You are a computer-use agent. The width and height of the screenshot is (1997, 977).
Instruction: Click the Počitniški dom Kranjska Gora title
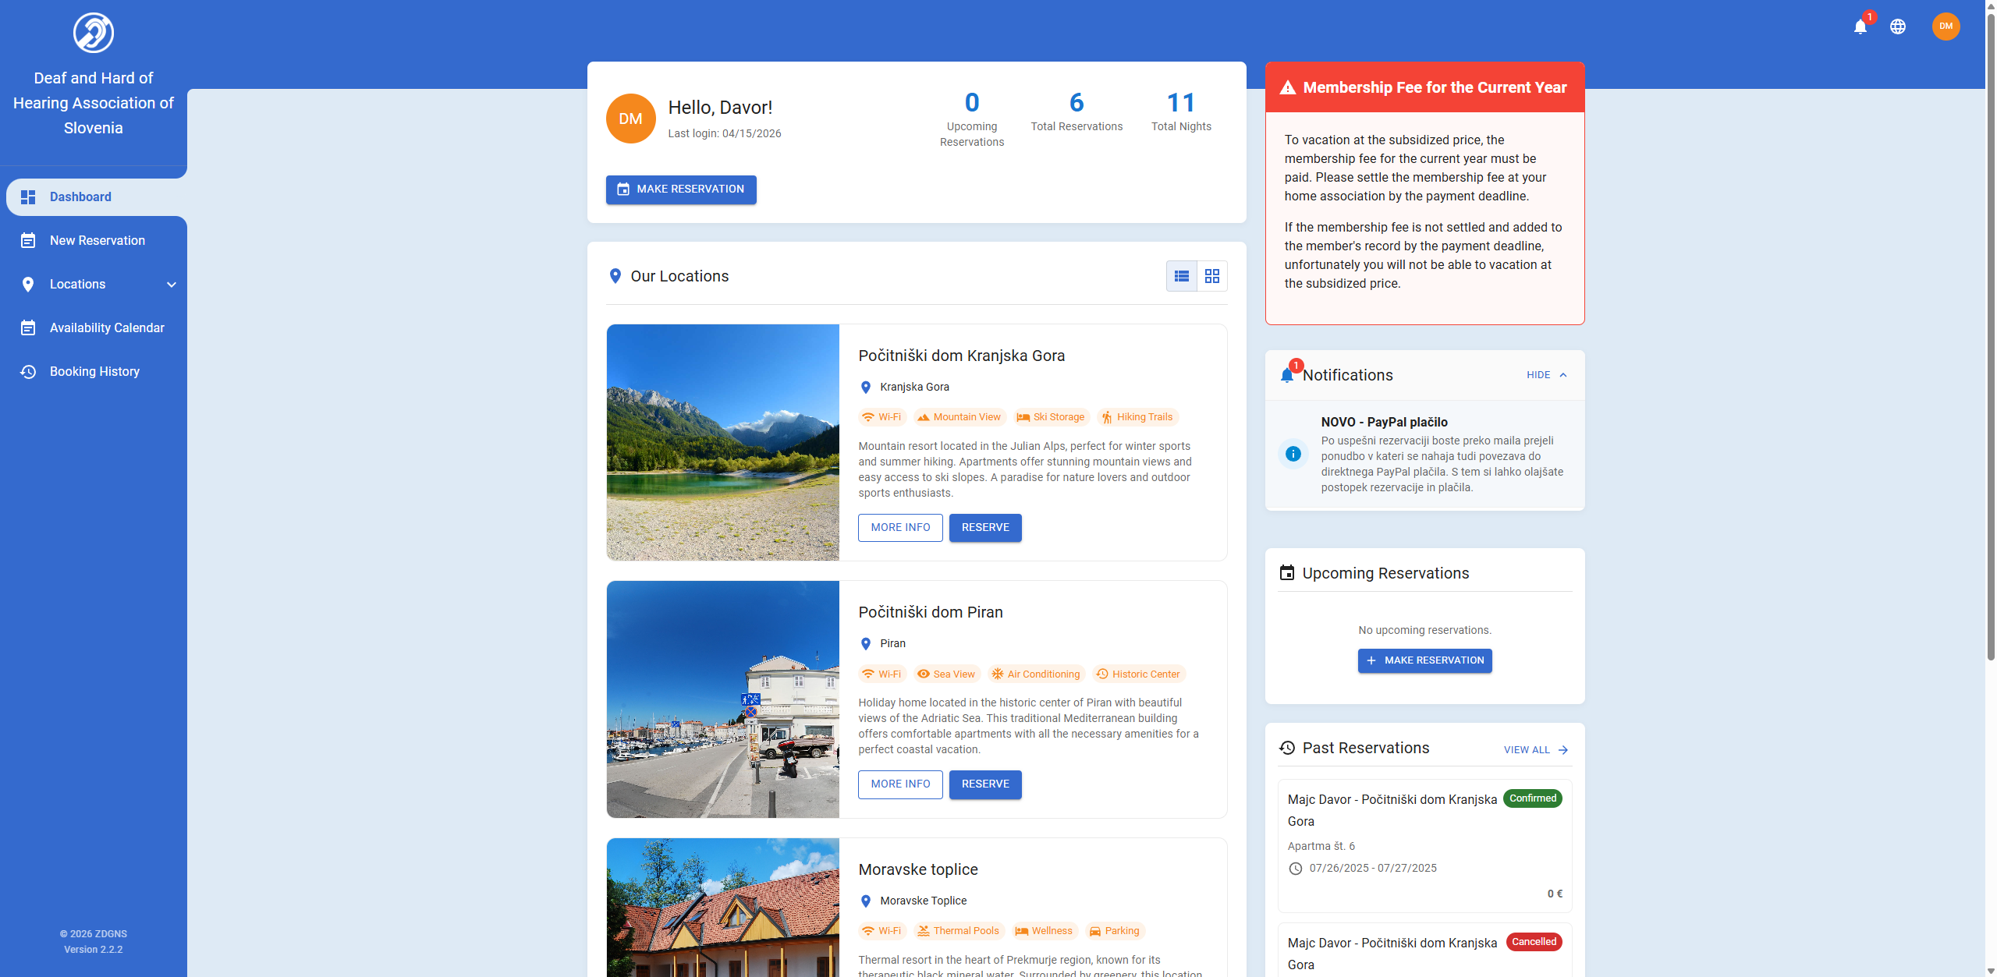coord(961,356)
